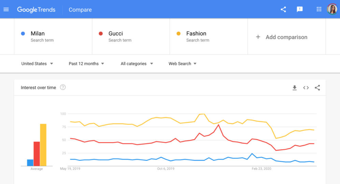Share the Interest over time chart
340x184 pixels.
(x=317, y=88)
